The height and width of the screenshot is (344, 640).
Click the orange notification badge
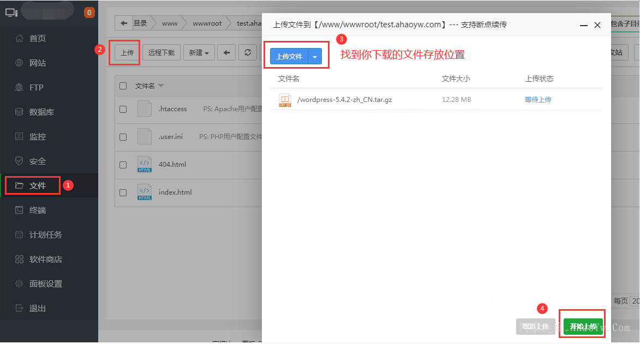[x=89, y=13]
